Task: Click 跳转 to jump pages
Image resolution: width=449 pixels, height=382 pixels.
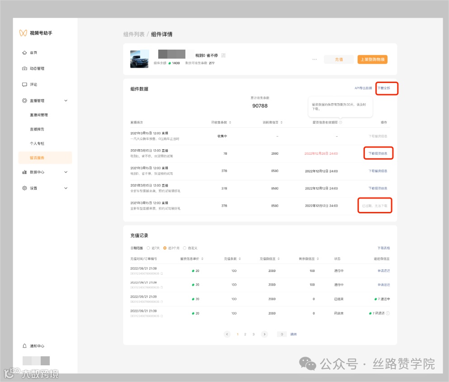Action: (x=293, y=334)
